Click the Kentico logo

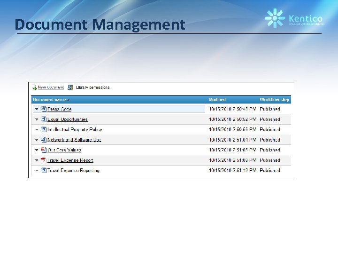pos(294,18)
